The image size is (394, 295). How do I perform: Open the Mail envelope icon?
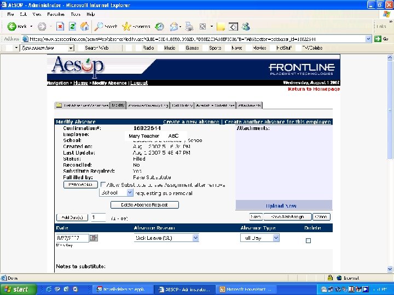click(173, 26)
